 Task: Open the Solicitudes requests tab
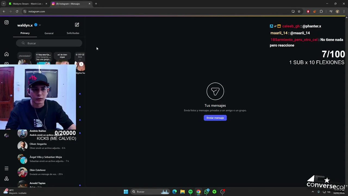[x=73, y=33]
